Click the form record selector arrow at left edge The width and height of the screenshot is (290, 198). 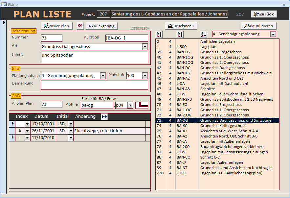click(4, 23)
